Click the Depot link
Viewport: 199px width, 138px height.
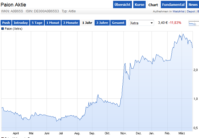tap(191, 12)
